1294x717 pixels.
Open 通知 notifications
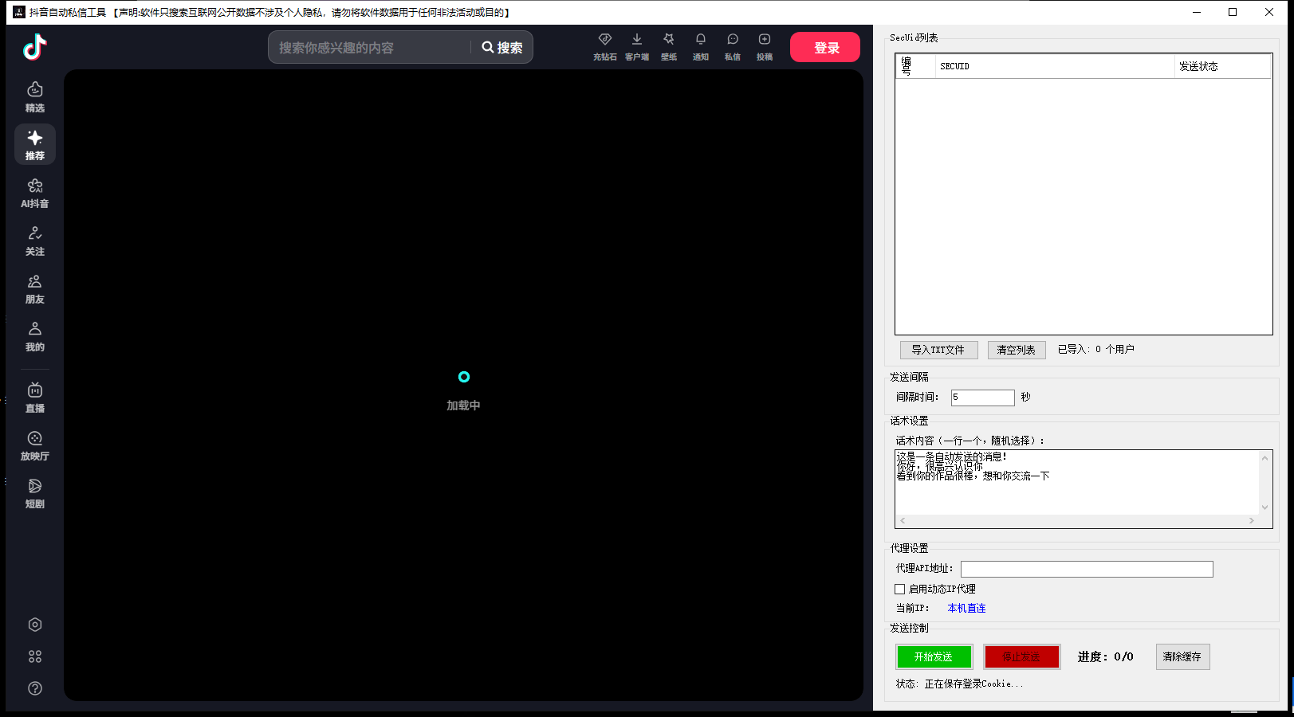700,45
